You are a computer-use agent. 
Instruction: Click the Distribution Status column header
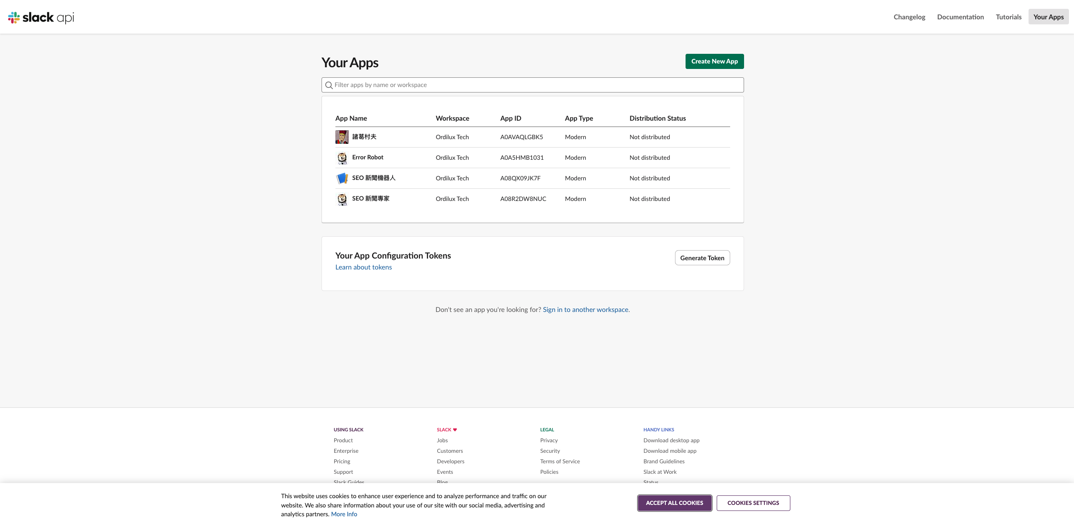tap(657, 119)
